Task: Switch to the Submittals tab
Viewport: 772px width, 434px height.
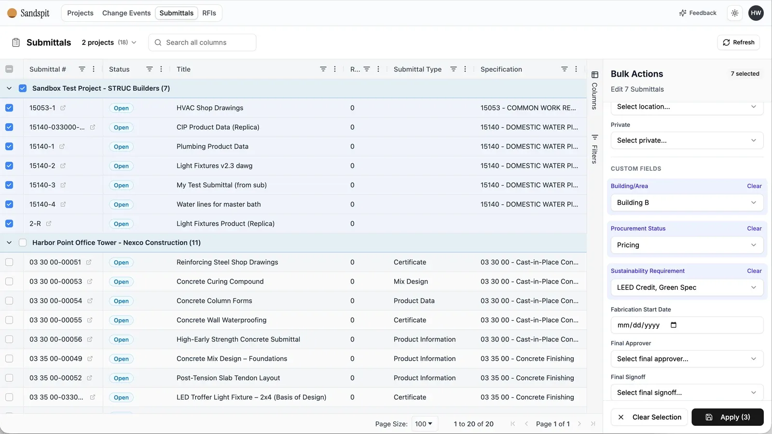Action: click(177, 13)
